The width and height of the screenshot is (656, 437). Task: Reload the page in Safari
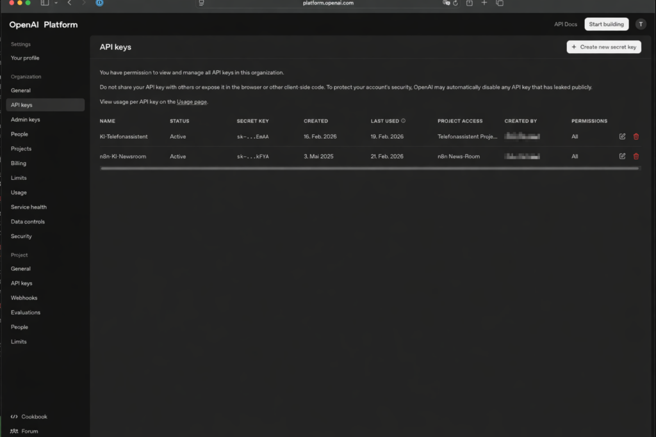(x=455, y=3)
